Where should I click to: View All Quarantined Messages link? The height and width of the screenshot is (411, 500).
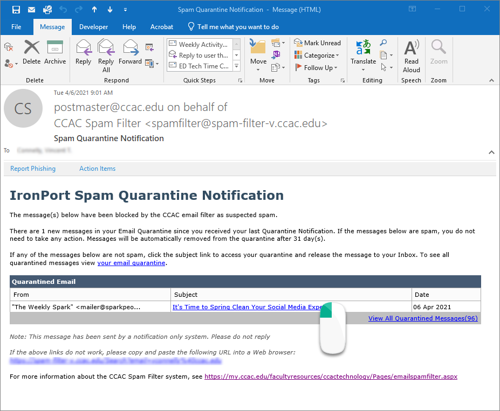(x=423, y=318)
